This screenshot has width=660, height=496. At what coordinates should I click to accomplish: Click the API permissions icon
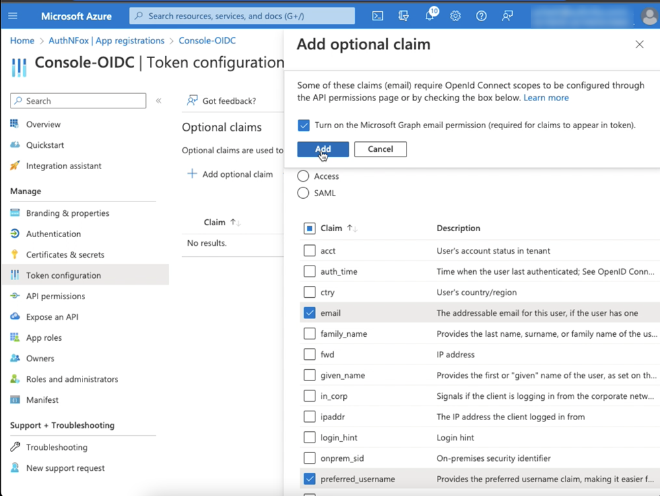15,296
